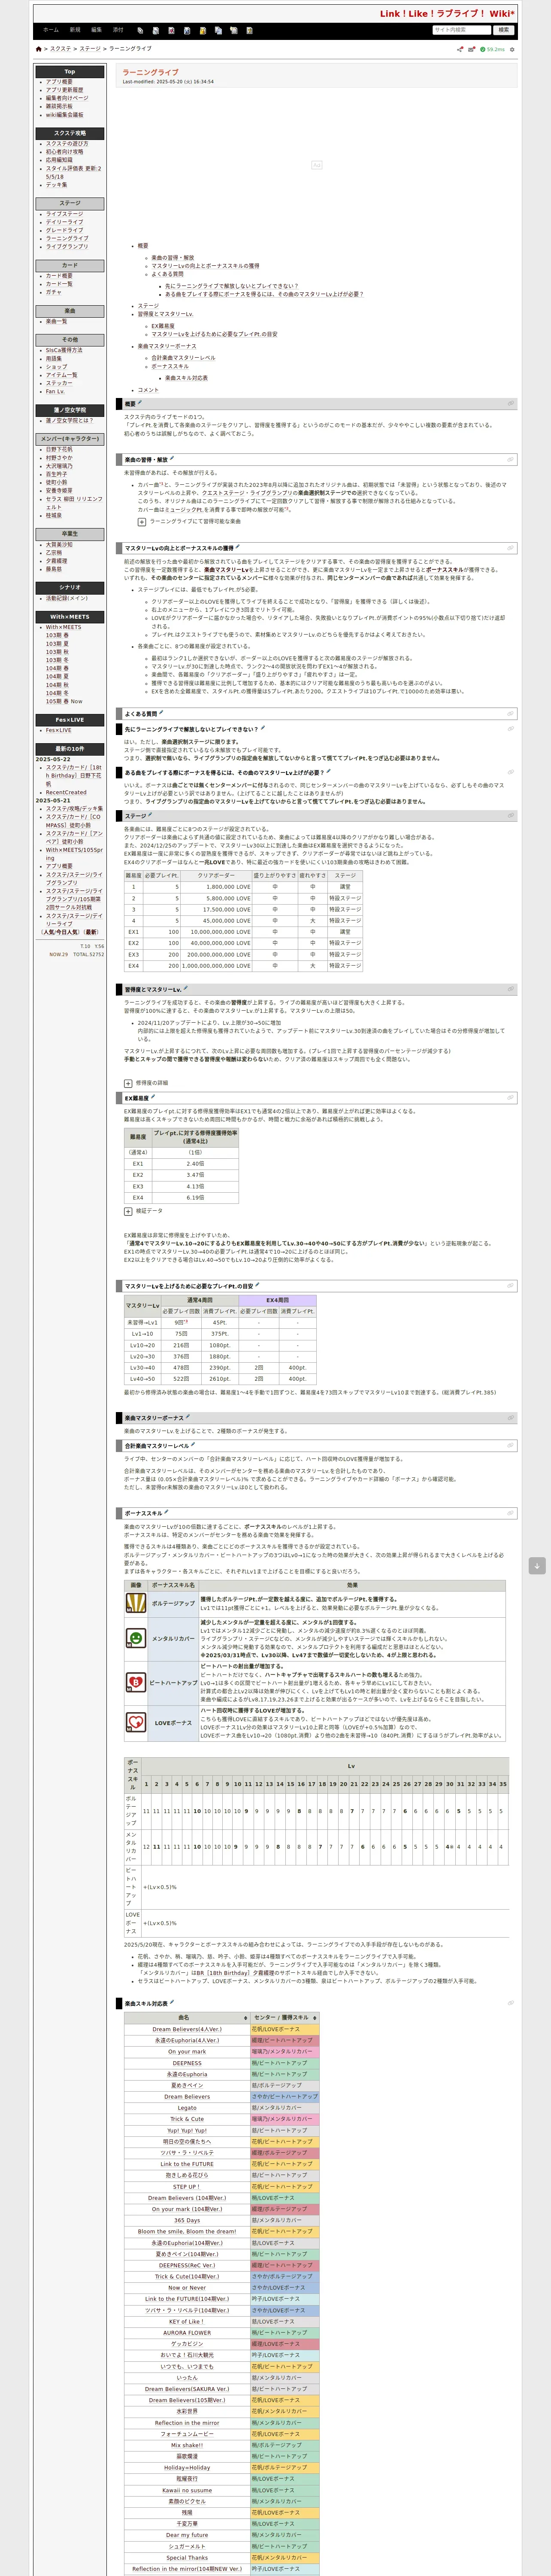Open the ホーム menu item
The image size is (551, 2576).
[x=51, y=30]
